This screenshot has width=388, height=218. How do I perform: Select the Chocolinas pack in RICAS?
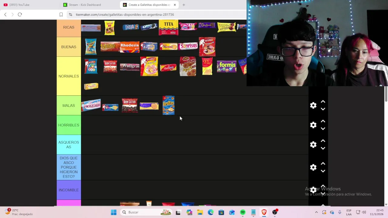[207, 26]
